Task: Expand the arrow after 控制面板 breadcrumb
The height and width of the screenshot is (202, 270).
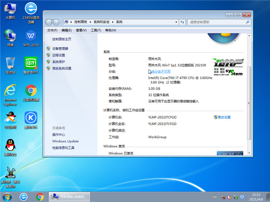Action: pyautogui.click(x=90, y=22)
